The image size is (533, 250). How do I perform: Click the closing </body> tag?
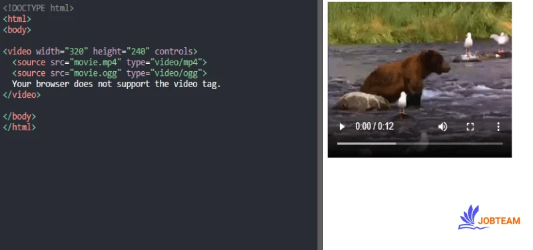(x=19, y=117)
